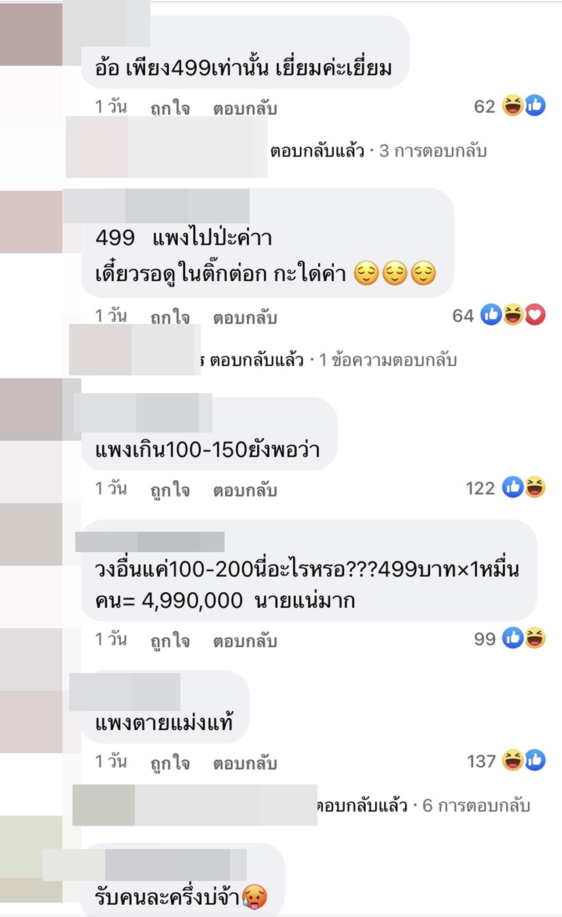Click the '1 วัน' timestamp under the 'แพงตายแม่งแท้' comment
Screen dimensions: 562x917
click(x=111, y=761)
